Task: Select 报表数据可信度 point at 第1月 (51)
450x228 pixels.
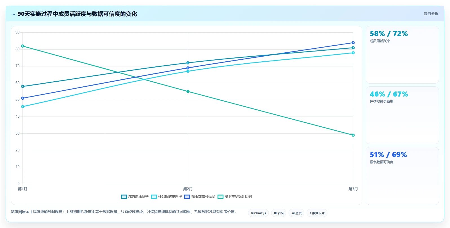Action: tap(23, 98)
